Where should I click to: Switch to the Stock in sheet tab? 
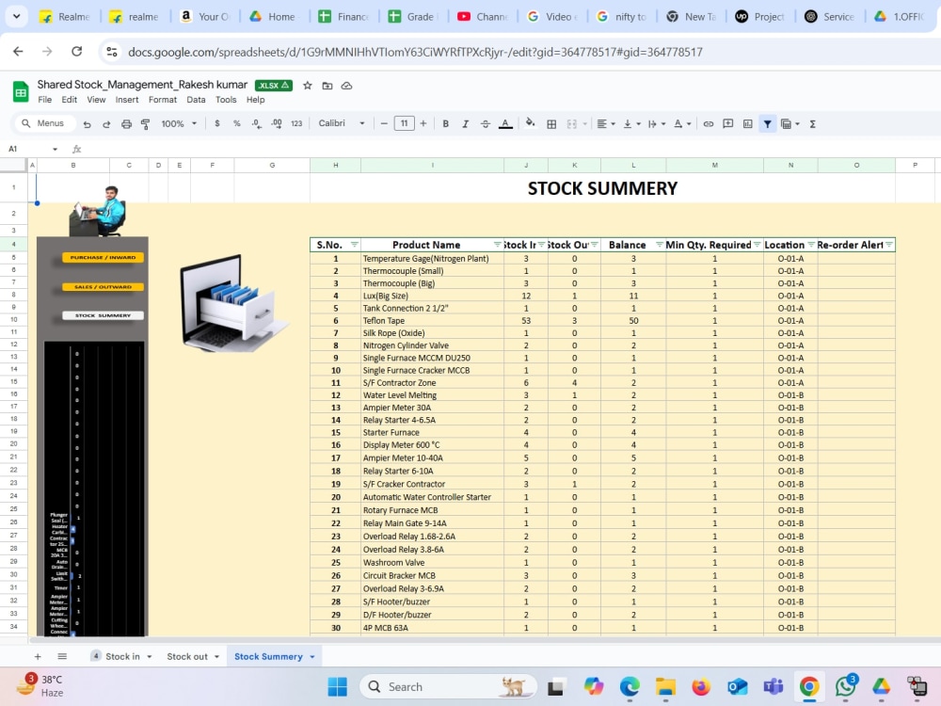click(x=121, y=657)
